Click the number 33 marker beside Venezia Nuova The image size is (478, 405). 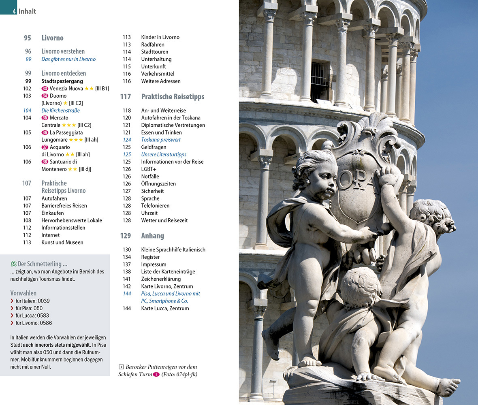tap(45, 89)
